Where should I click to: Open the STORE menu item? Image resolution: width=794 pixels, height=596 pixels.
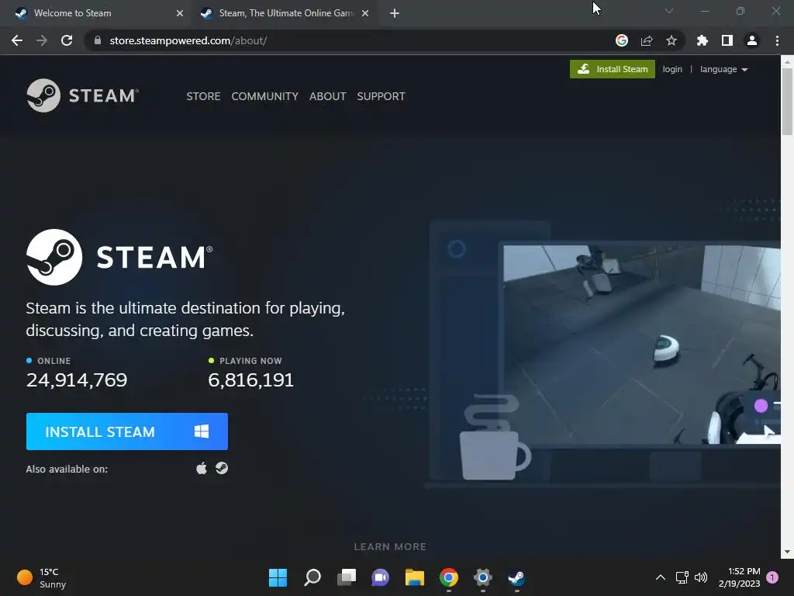click(x=203, y=96)
